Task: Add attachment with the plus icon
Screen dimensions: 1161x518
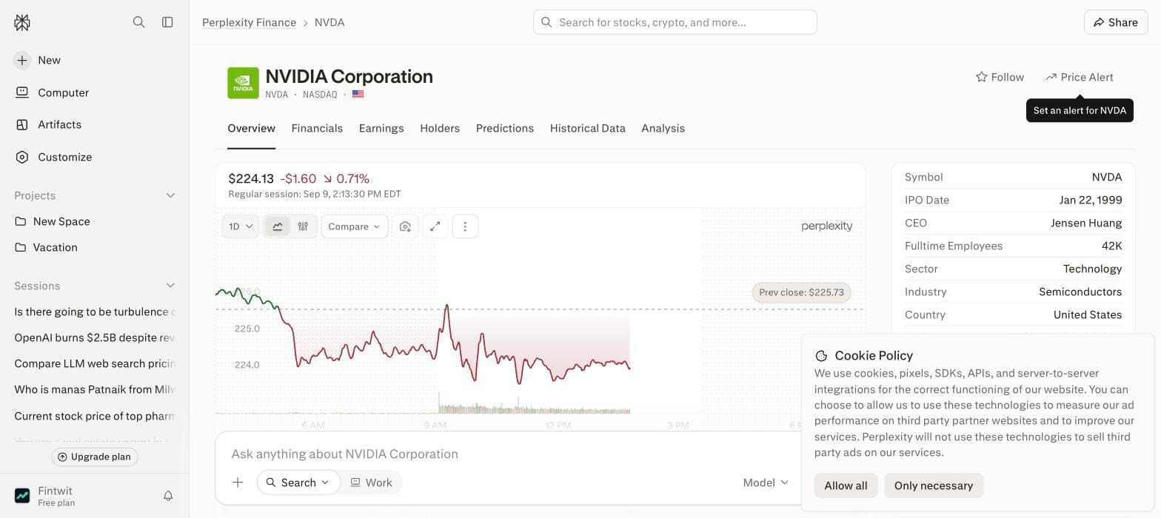Action: (x=238, y=482)
